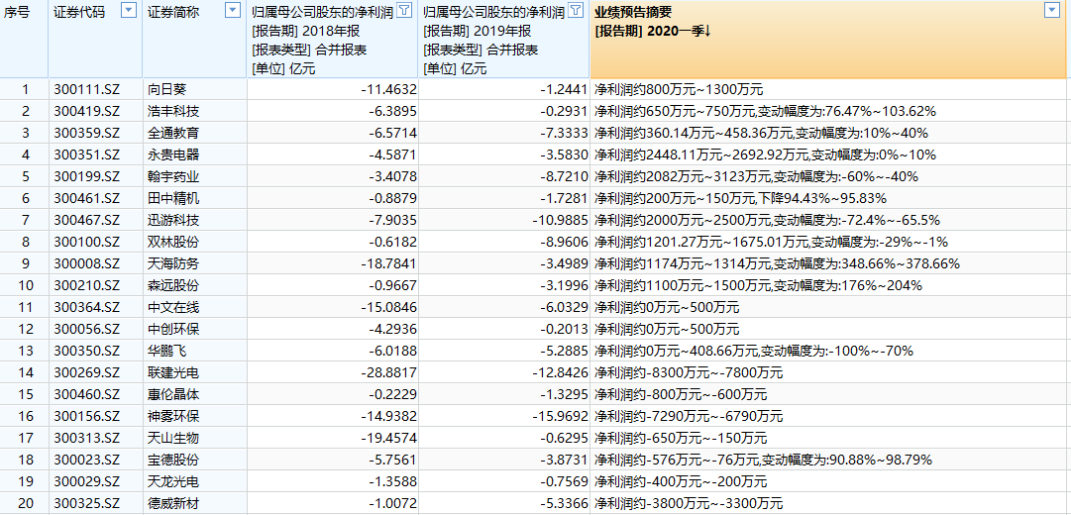Click summary containing 下降94.43%~95.83%
Screen dimensions: 1071x515
pos(740,198)
